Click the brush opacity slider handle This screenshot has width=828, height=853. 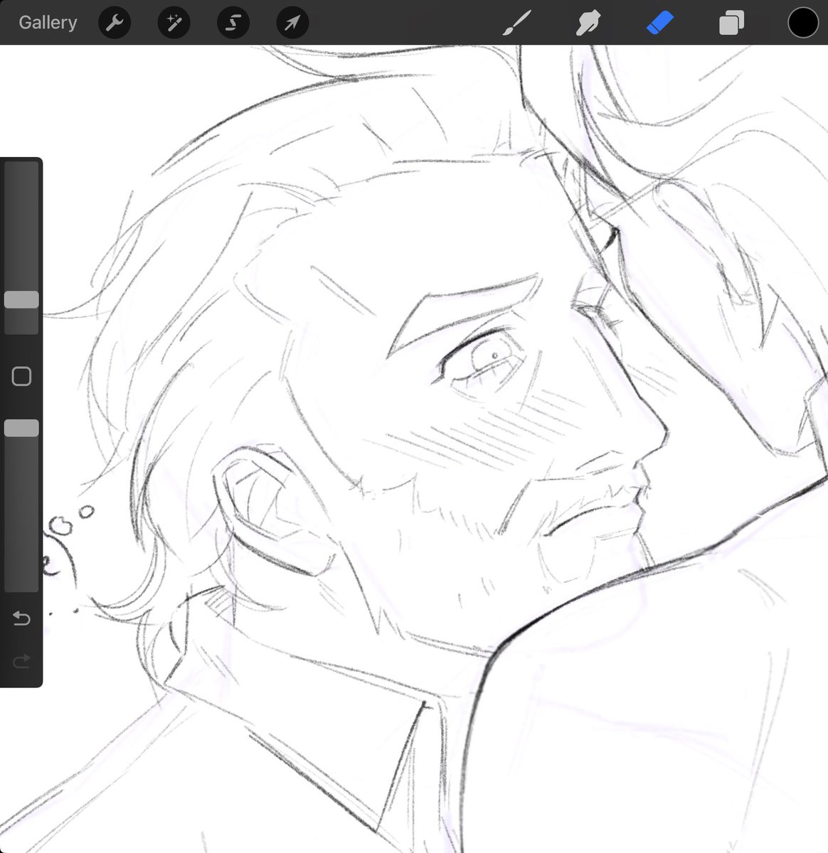tap(21, 428)
